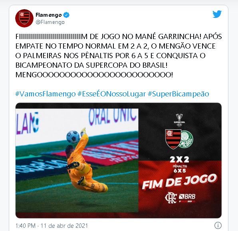
Task: Open Flamengo profile avatar
Action: click(24, 18)
